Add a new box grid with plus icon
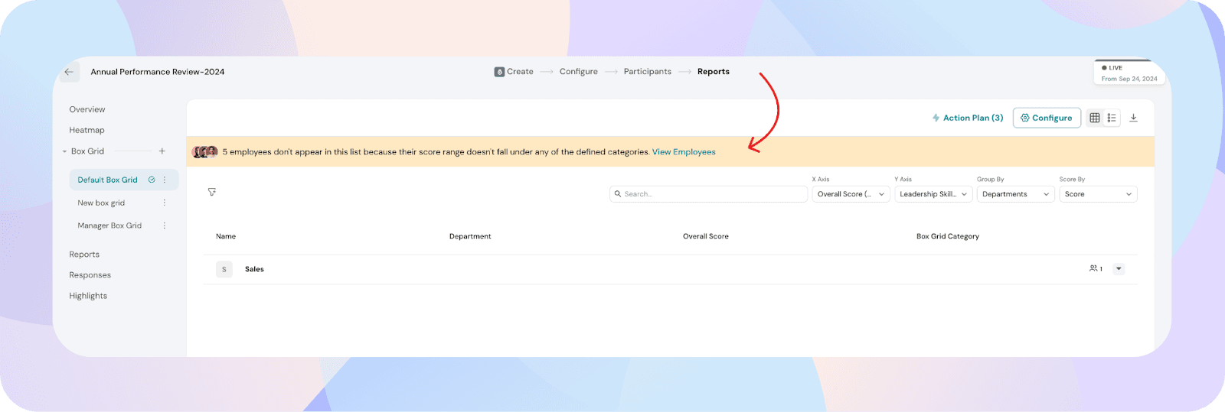Image resolution: width=1225 pixels, height=412 pixels. pos(162,151)
